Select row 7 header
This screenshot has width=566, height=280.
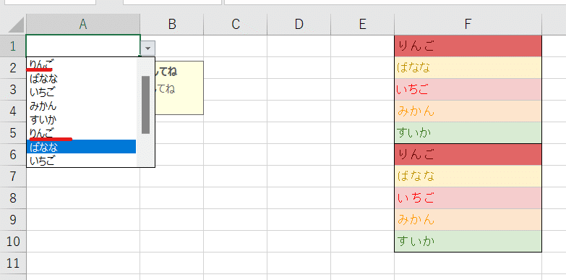click(13, 177)
